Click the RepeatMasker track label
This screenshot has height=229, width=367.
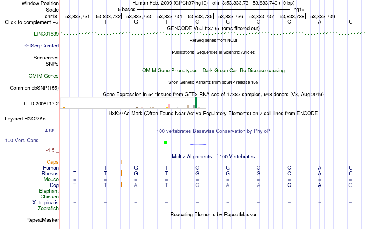click(42, 220)
